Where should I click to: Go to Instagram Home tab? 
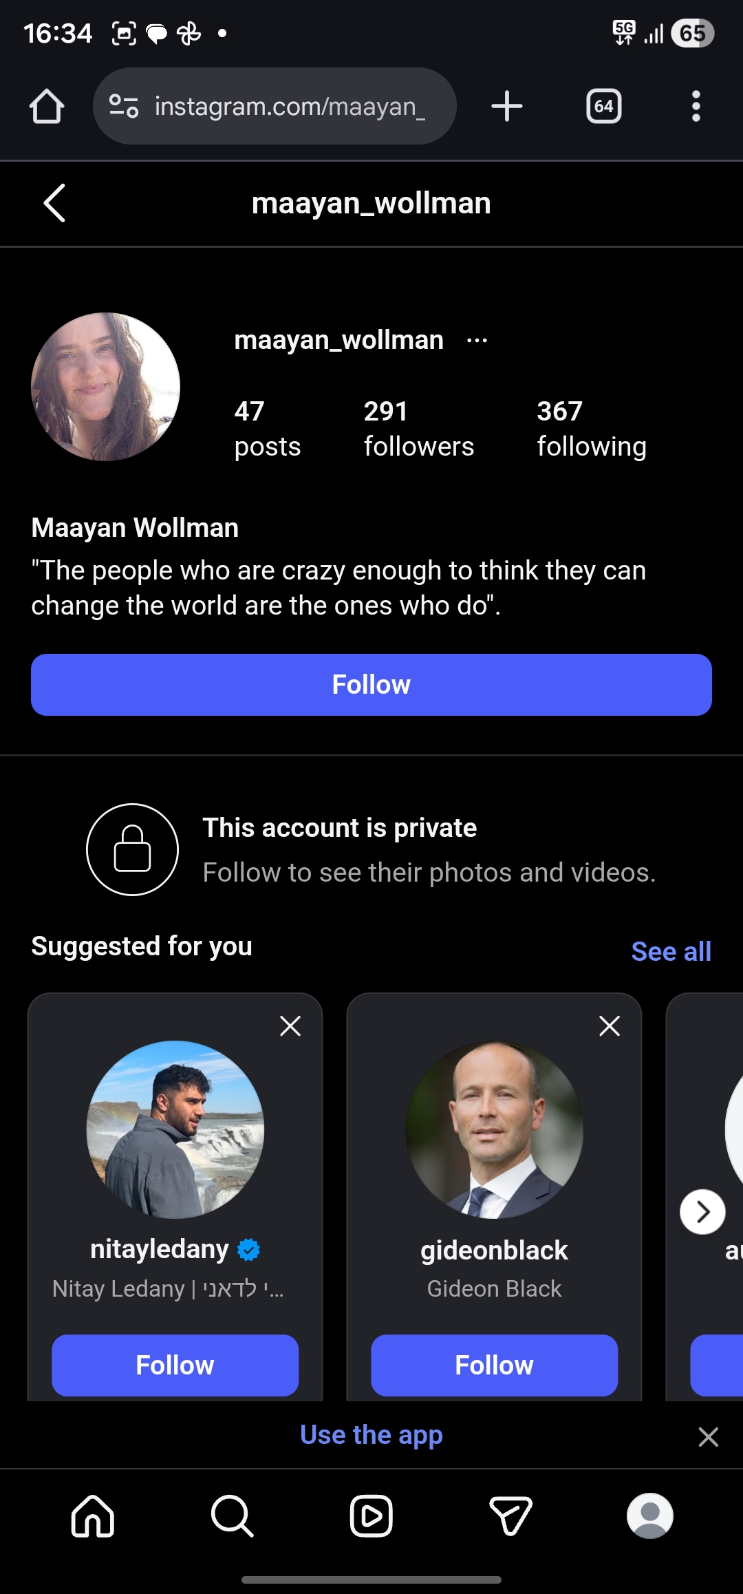[x=93, y=1516]
